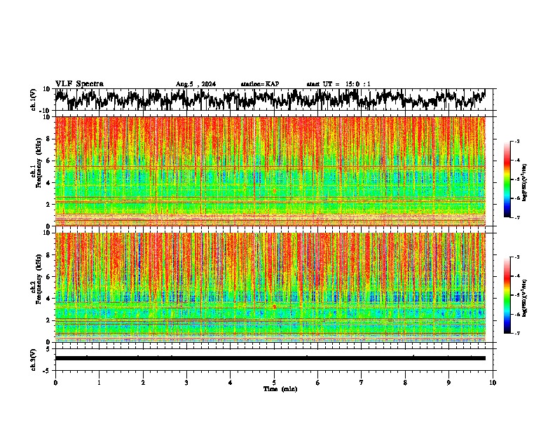The width and height of the screenshot is (555, 429).
Task: Click the time axis tick label "7"
Action: [x=362, y=383]
